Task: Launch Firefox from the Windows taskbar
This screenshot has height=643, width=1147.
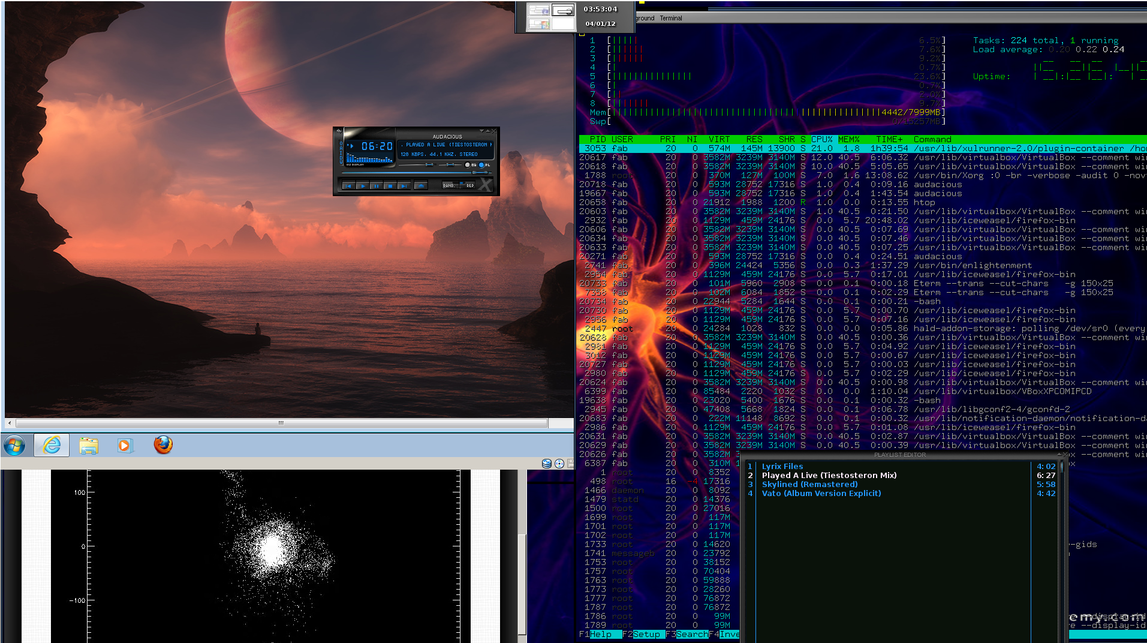Action: click(x=163, y=445)
